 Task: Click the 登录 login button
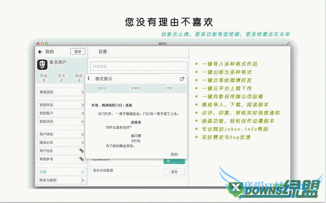[x=78, y=51]
